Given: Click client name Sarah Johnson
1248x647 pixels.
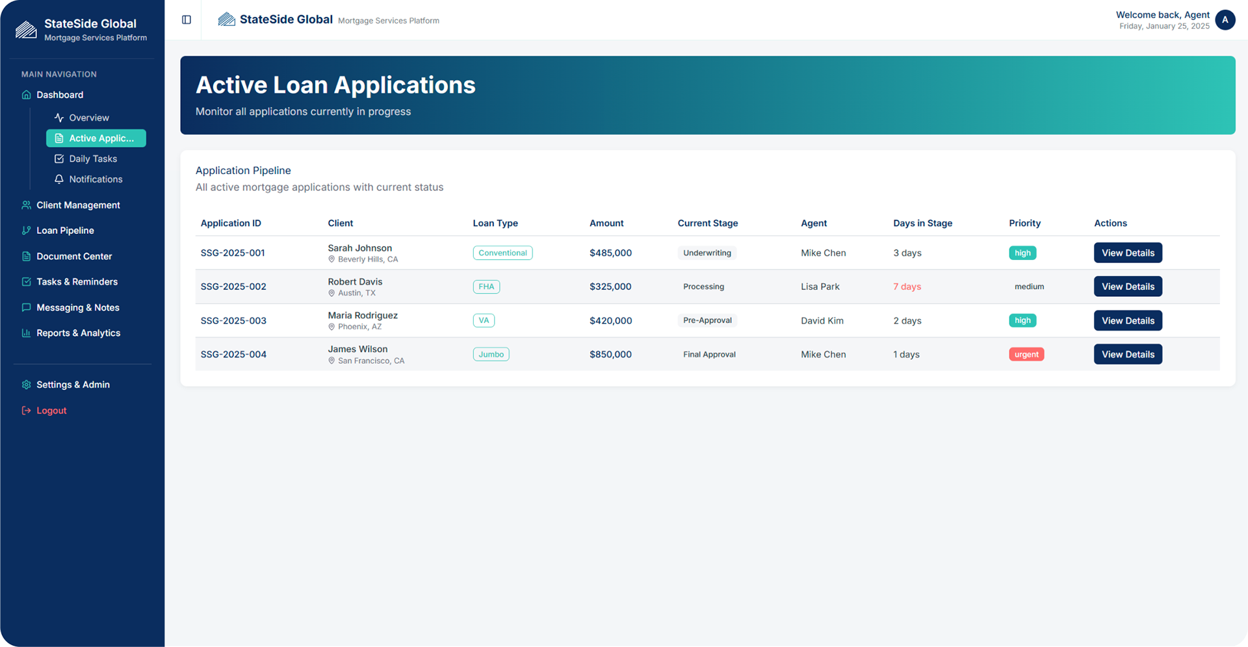Looking at the screenshot, I should tap(359, 248).
